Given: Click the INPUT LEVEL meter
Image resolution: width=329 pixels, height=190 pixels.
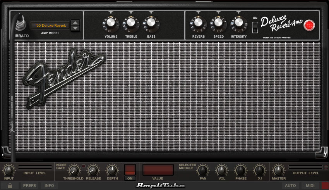Looking at the screenshot, I should [35, 167].
